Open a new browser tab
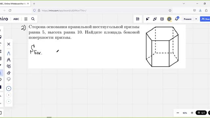This screenshot has height=118, width=210. pos(34,4)
